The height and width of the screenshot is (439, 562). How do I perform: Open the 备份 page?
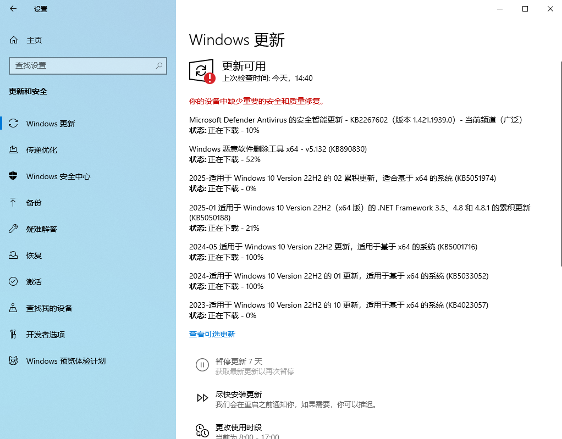coord(88,203)
